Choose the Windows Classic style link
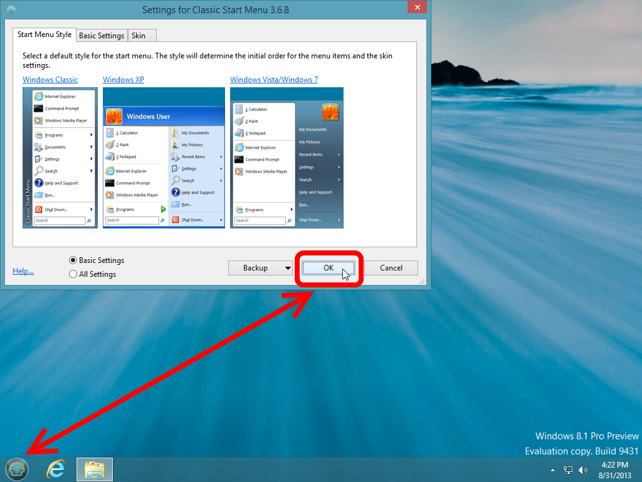 (50, 80)
